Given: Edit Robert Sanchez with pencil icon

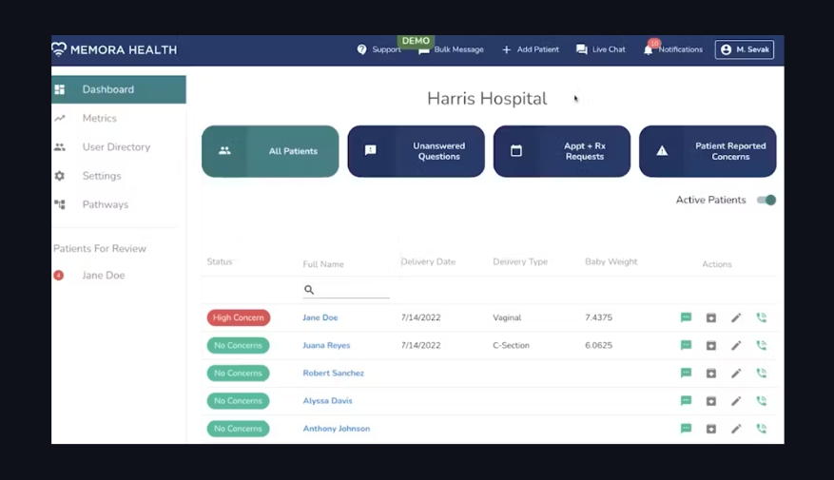Looking at the screenshot, I should click(x=736, y=374).
